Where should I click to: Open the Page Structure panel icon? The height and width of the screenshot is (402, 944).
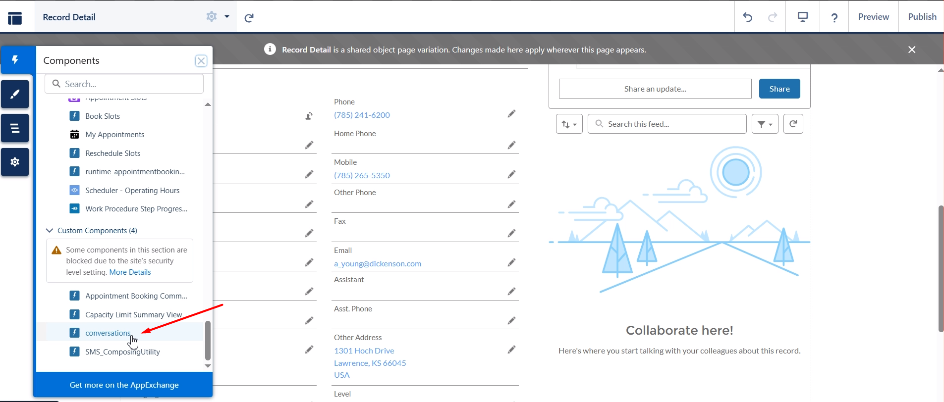pos(15,128)
